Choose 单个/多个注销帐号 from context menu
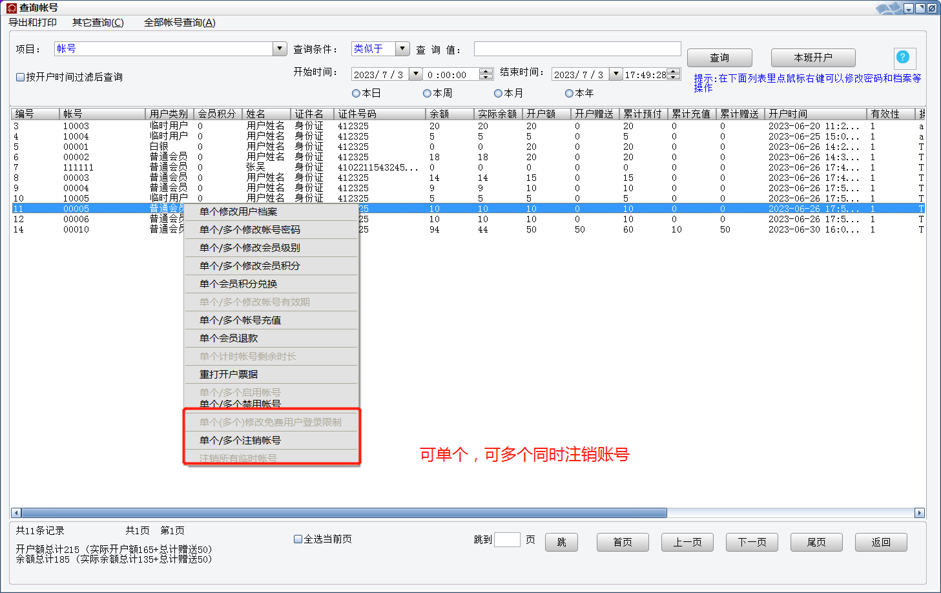 [240, 441]
